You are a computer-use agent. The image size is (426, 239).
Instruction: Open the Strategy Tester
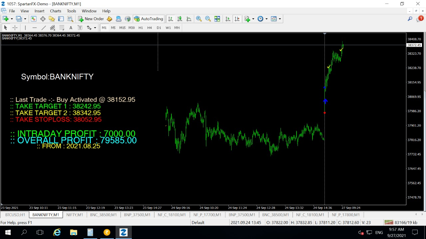click(70, 19)
